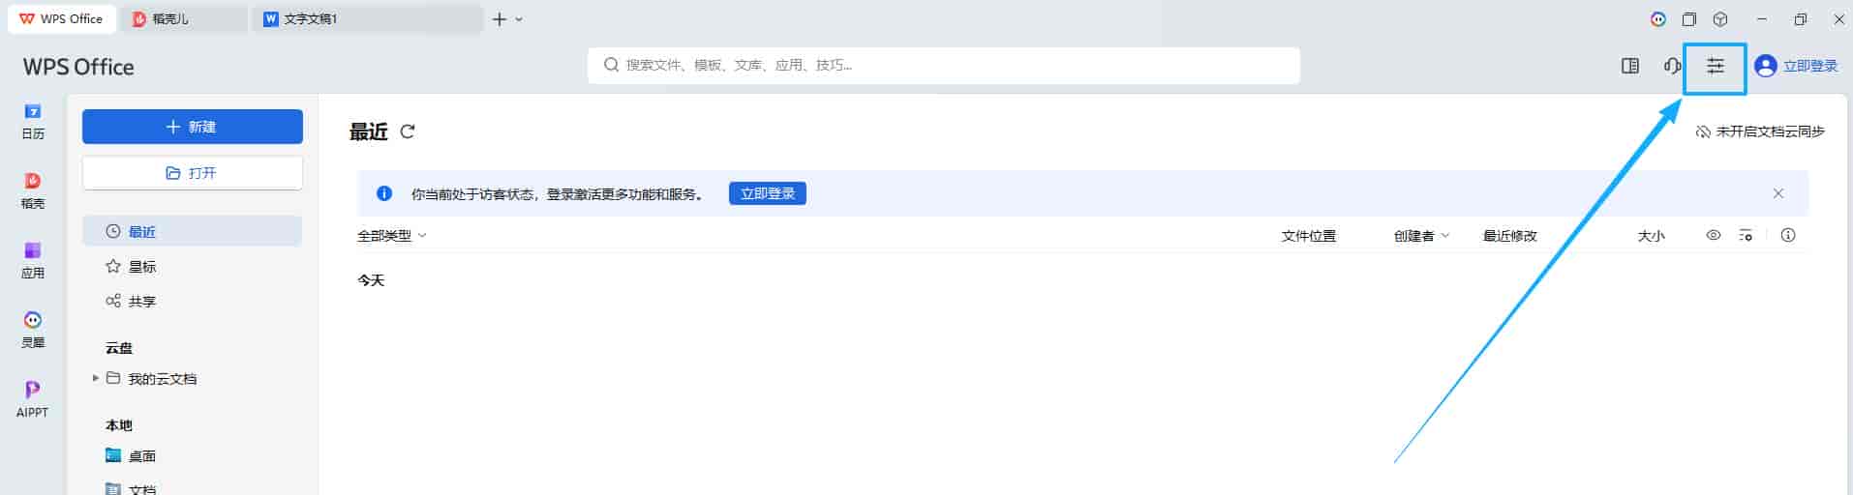1853x495 pixels.
Task: Click the cloud sync disabled icon
Action: pyautogui.click(x=1703, y=131)
